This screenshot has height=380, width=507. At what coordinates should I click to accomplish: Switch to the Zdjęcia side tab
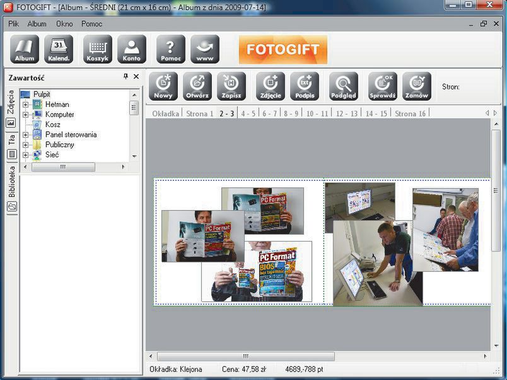click(x=11, y=109)
